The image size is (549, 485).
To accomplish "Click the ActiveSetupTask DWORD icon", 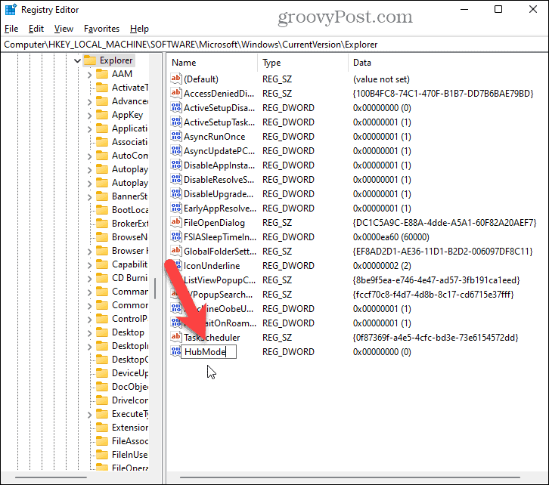I will pyautogui.click(x=176, y=122).
